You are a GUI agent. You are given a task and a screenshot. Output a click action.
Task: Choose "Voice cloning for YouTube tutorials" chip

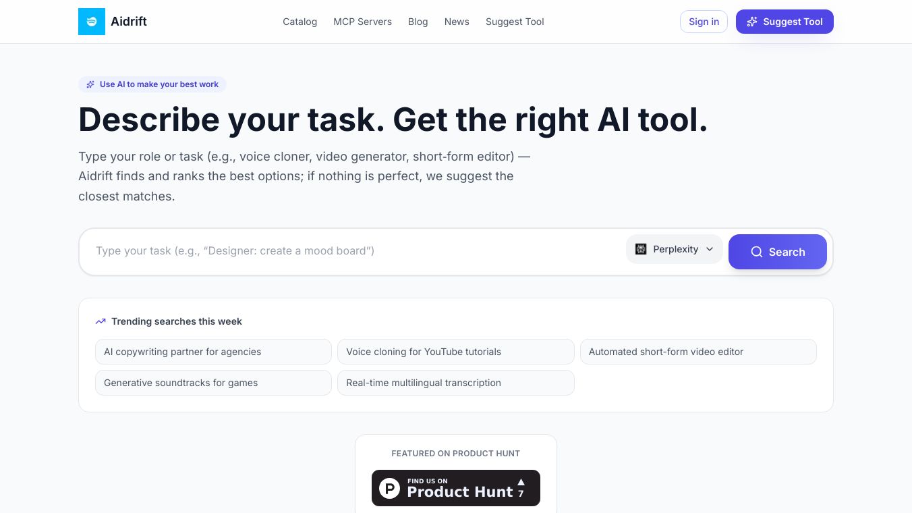[455, 352]
